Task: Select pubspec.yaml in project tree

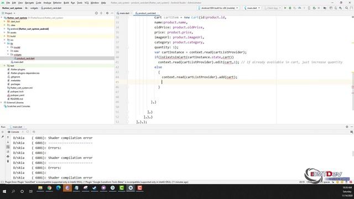Action: pyautogui.click(x=17, y=95)
